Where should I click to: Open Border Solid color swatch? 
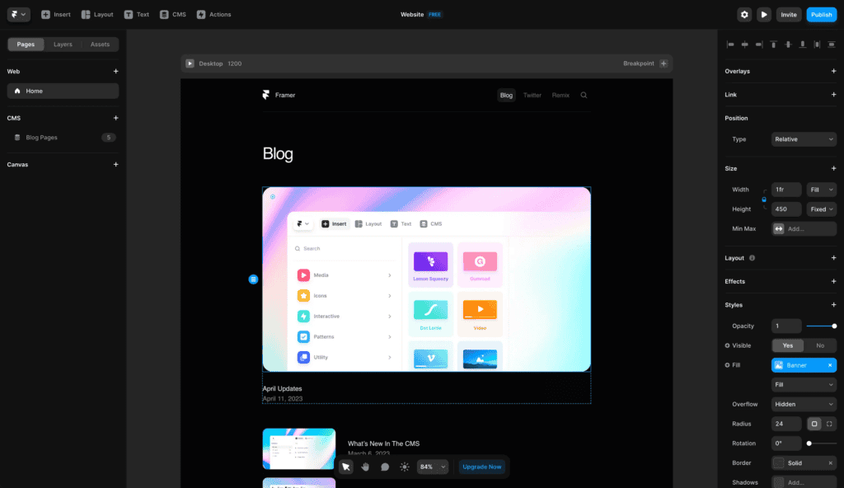[778, 463]
